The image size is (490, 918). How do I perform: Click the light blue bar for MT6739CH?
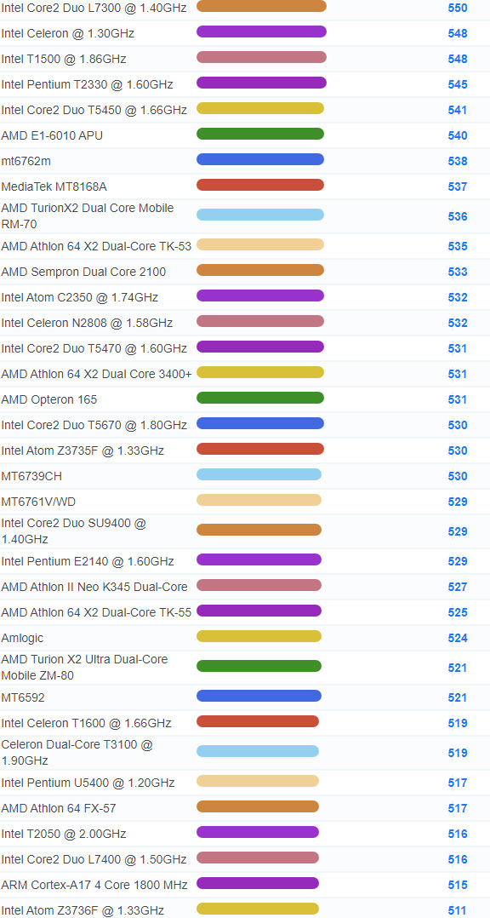point(259,474)
